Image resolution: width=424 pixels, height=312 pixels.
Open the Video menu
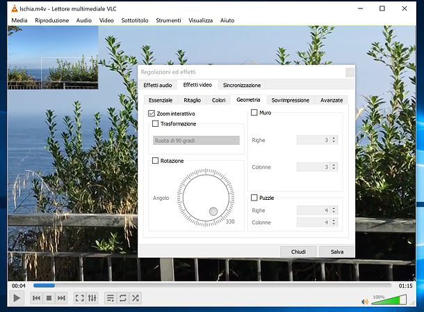tap(106, 20)
